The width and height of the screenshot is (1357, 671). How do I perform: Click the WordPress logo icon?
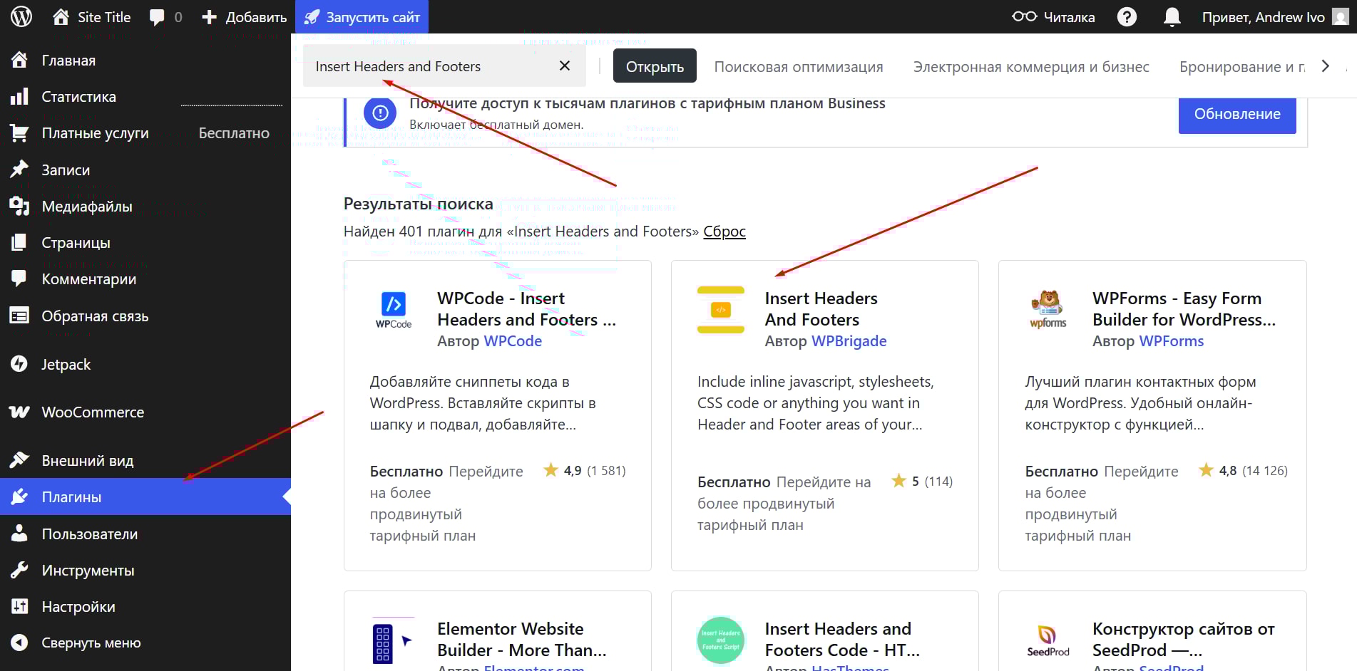tap(21, 16)
